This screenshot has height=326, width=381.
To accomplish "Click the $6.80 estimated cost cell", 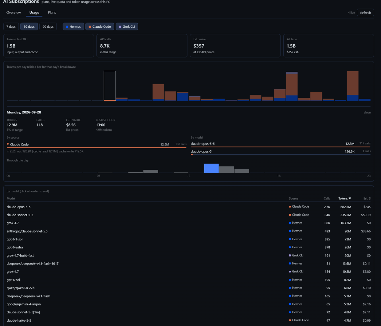I will coord(367,272).
